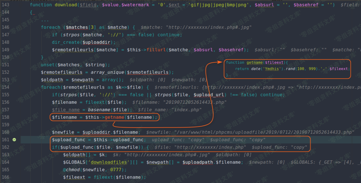361x183 pixels.
Task: Click the breakpoint checkmark icon on line 161
Action: coord(14,140)
